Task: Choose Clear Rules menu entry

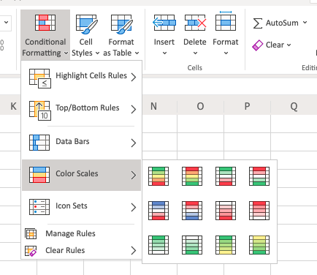Action: (82, 250)
